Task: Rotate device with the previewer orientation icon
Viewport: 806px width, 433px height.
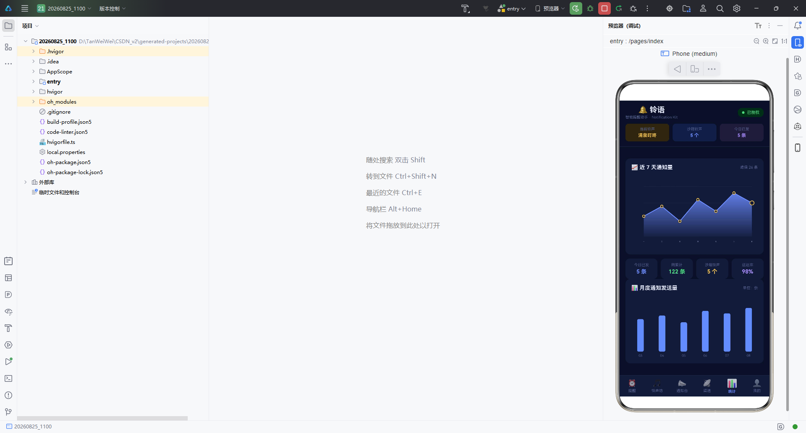Action: point(695,69)
